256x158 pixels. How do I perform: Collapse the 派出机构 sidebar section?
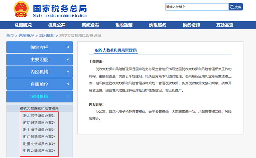pos(40,96)
